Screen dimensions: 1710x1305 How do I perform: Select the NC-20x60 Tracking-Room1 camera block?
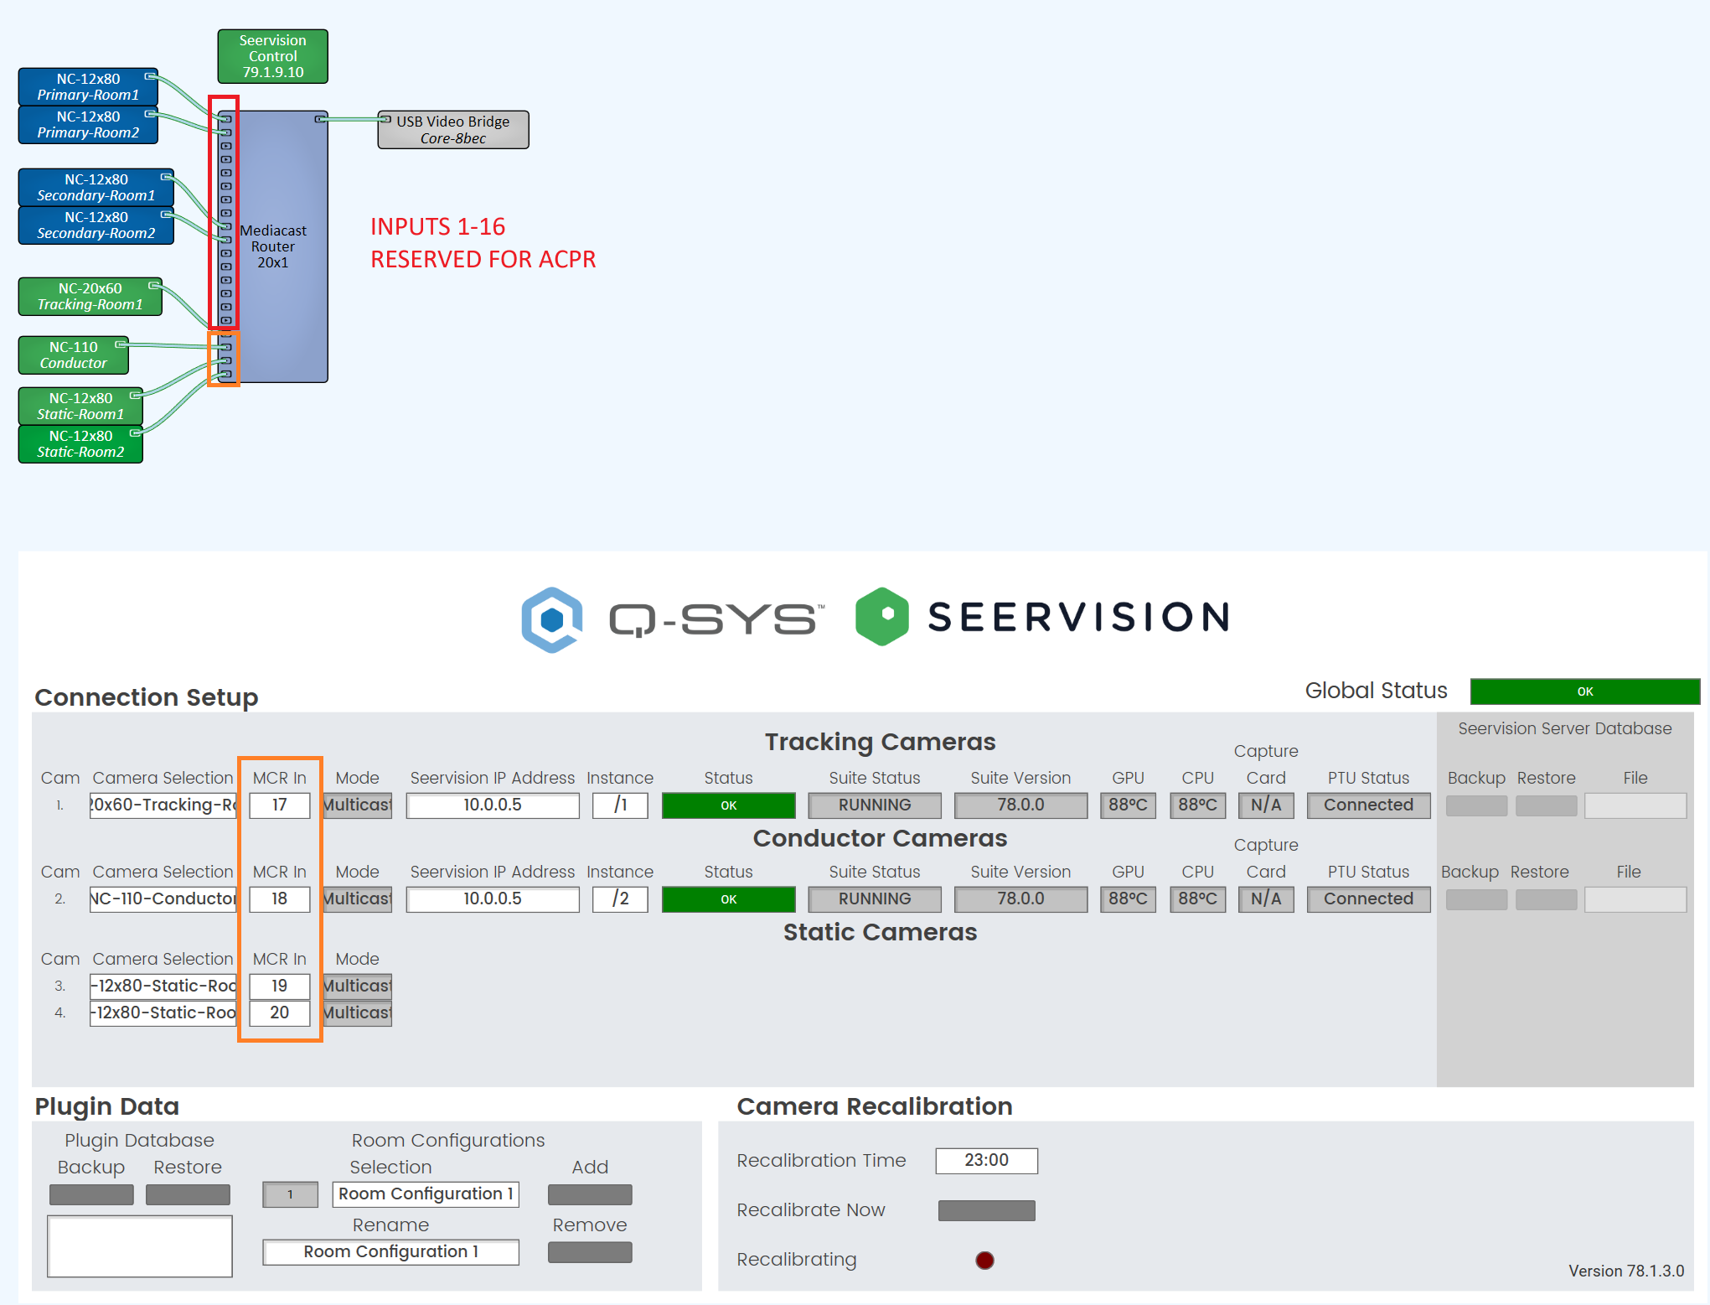[90, 297]
